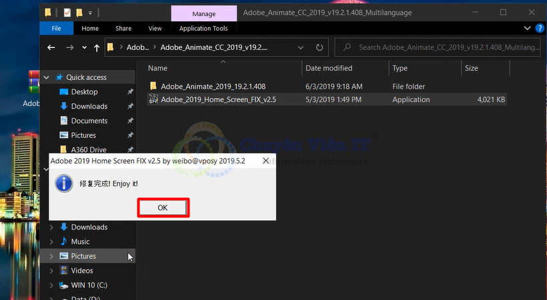Collapse the Quick access tree

(46, 77)
